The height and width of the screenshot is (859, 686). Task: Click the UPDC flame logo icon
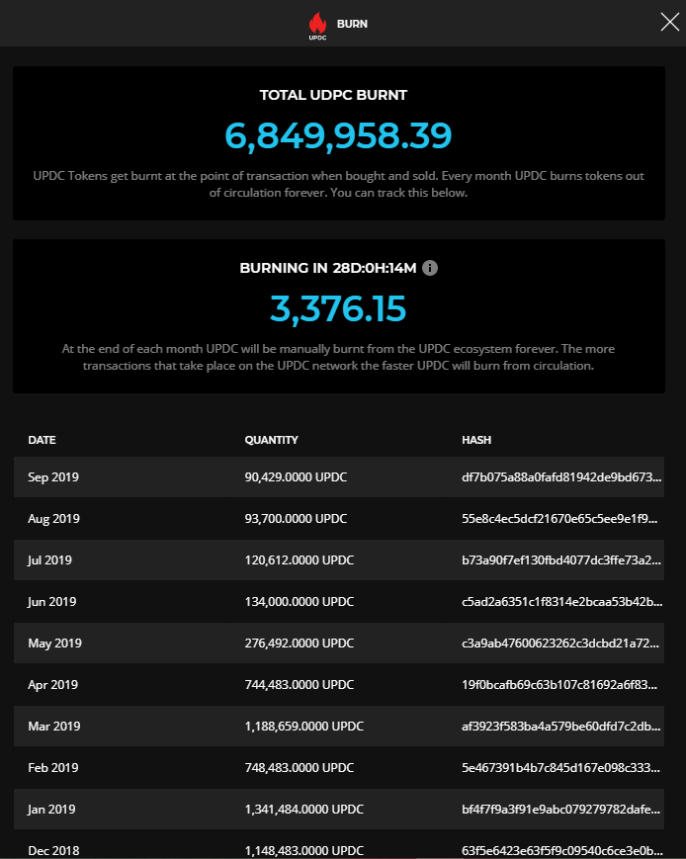coord(318,26)
